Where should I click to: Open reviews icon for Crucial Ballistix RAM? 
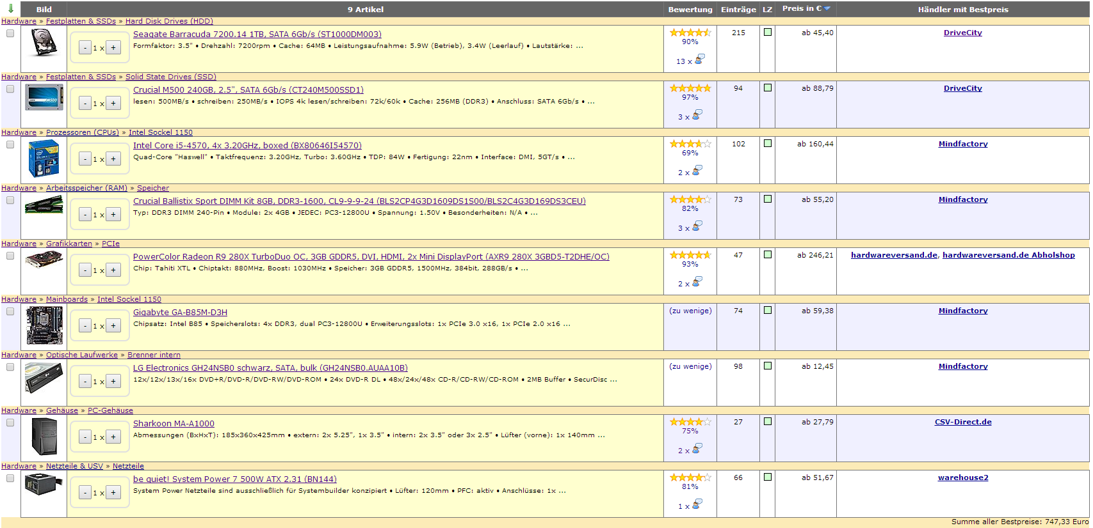point(697,226)
